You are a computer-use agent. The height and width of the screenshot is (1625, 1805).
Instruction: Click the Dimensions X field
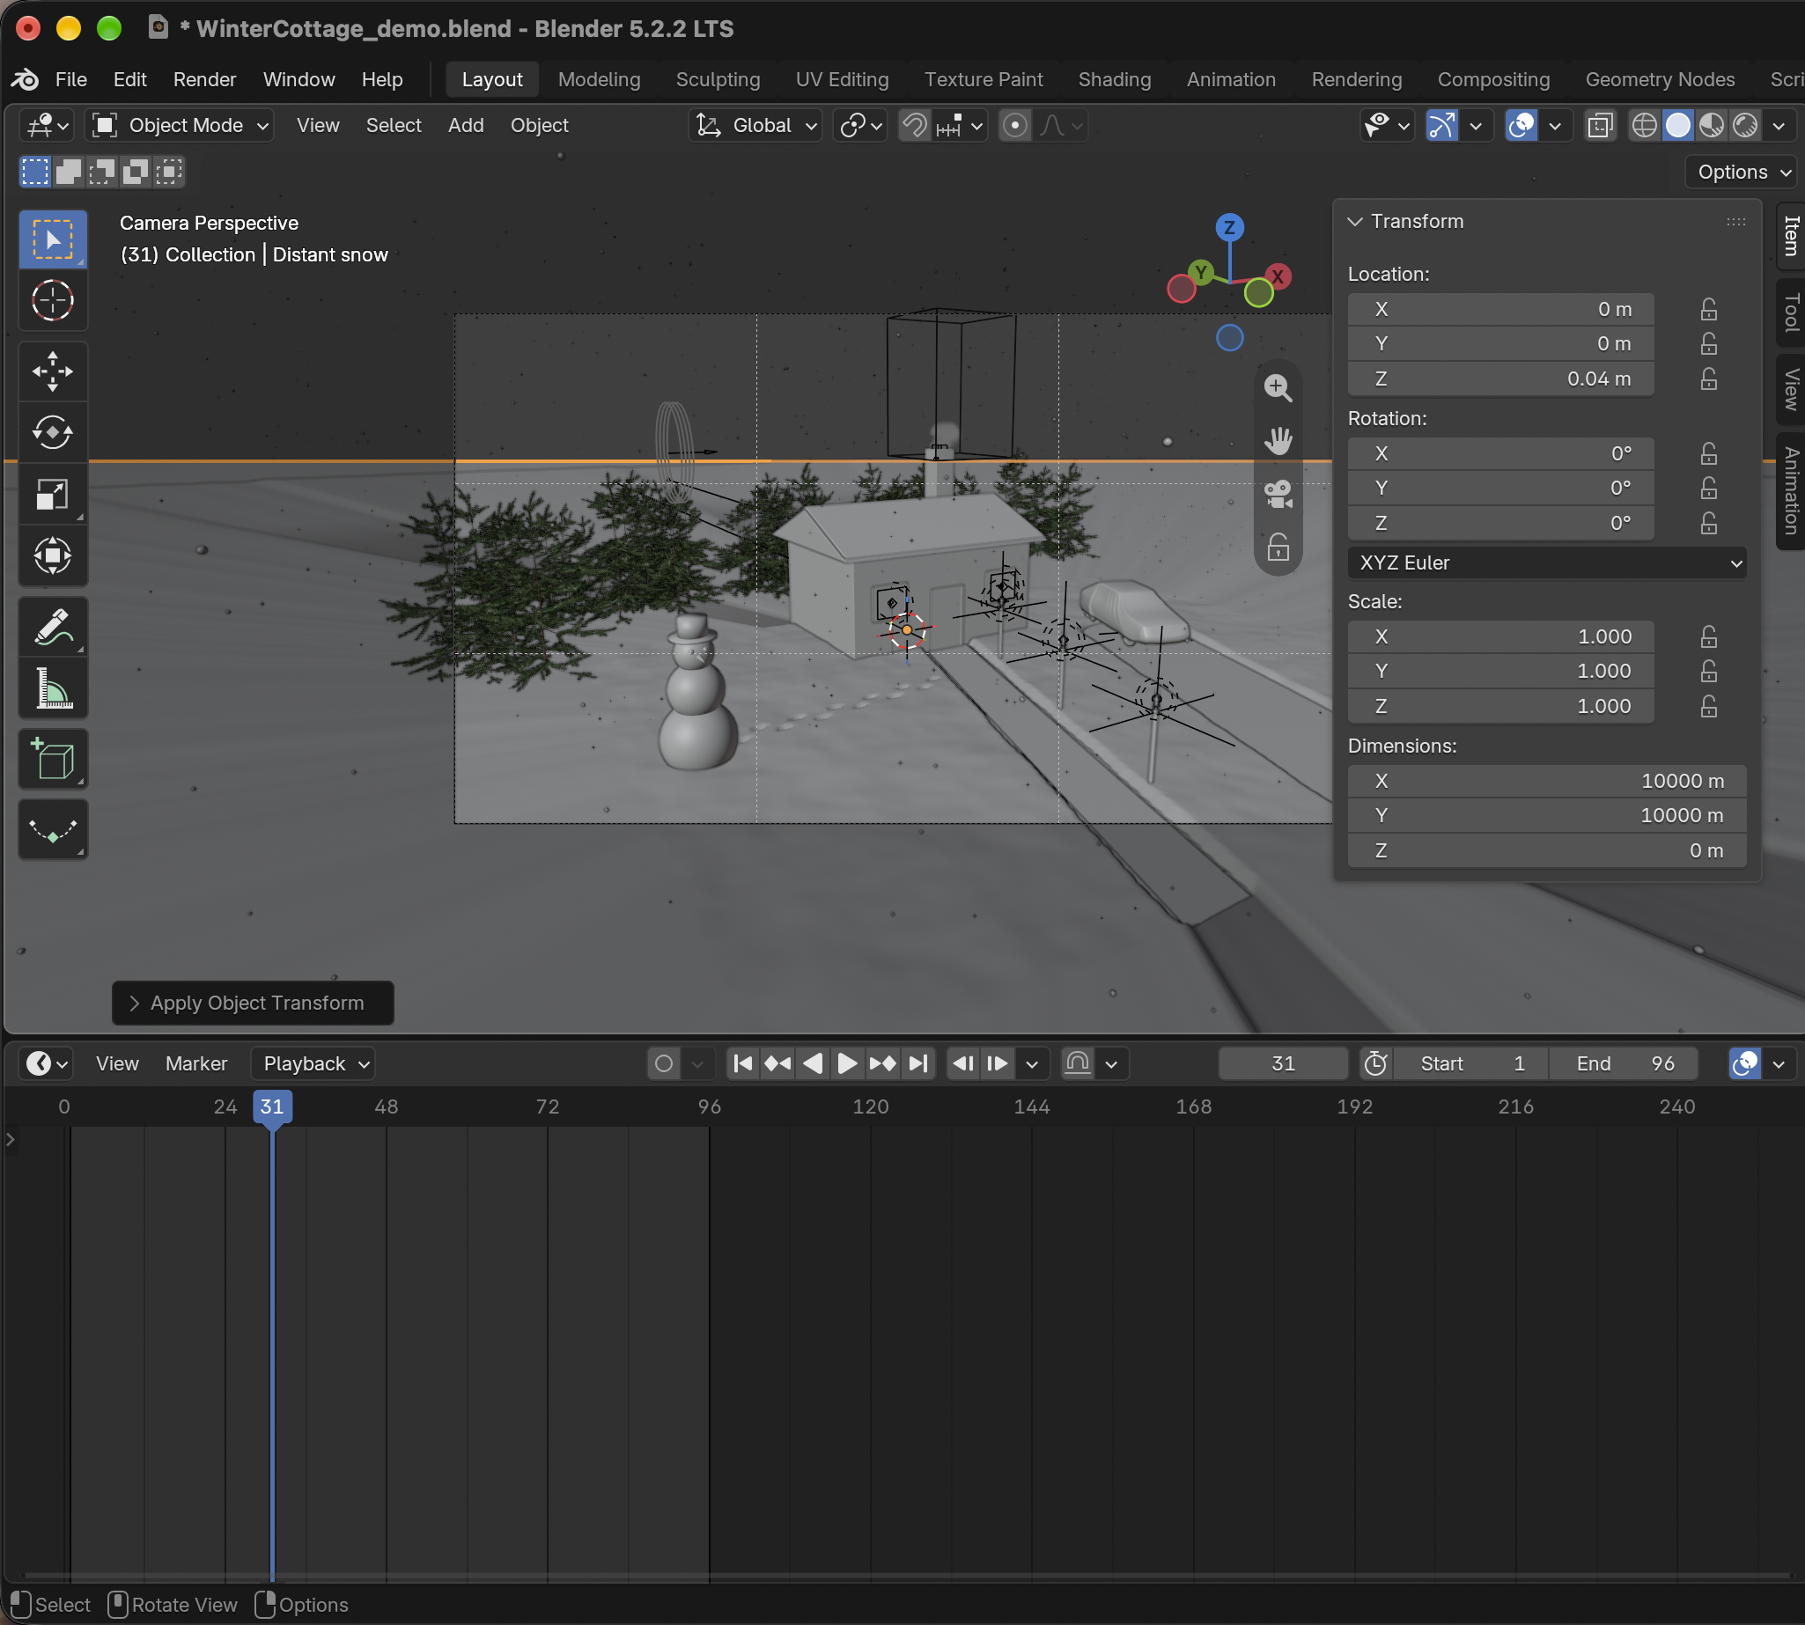tap(1546, 782)
